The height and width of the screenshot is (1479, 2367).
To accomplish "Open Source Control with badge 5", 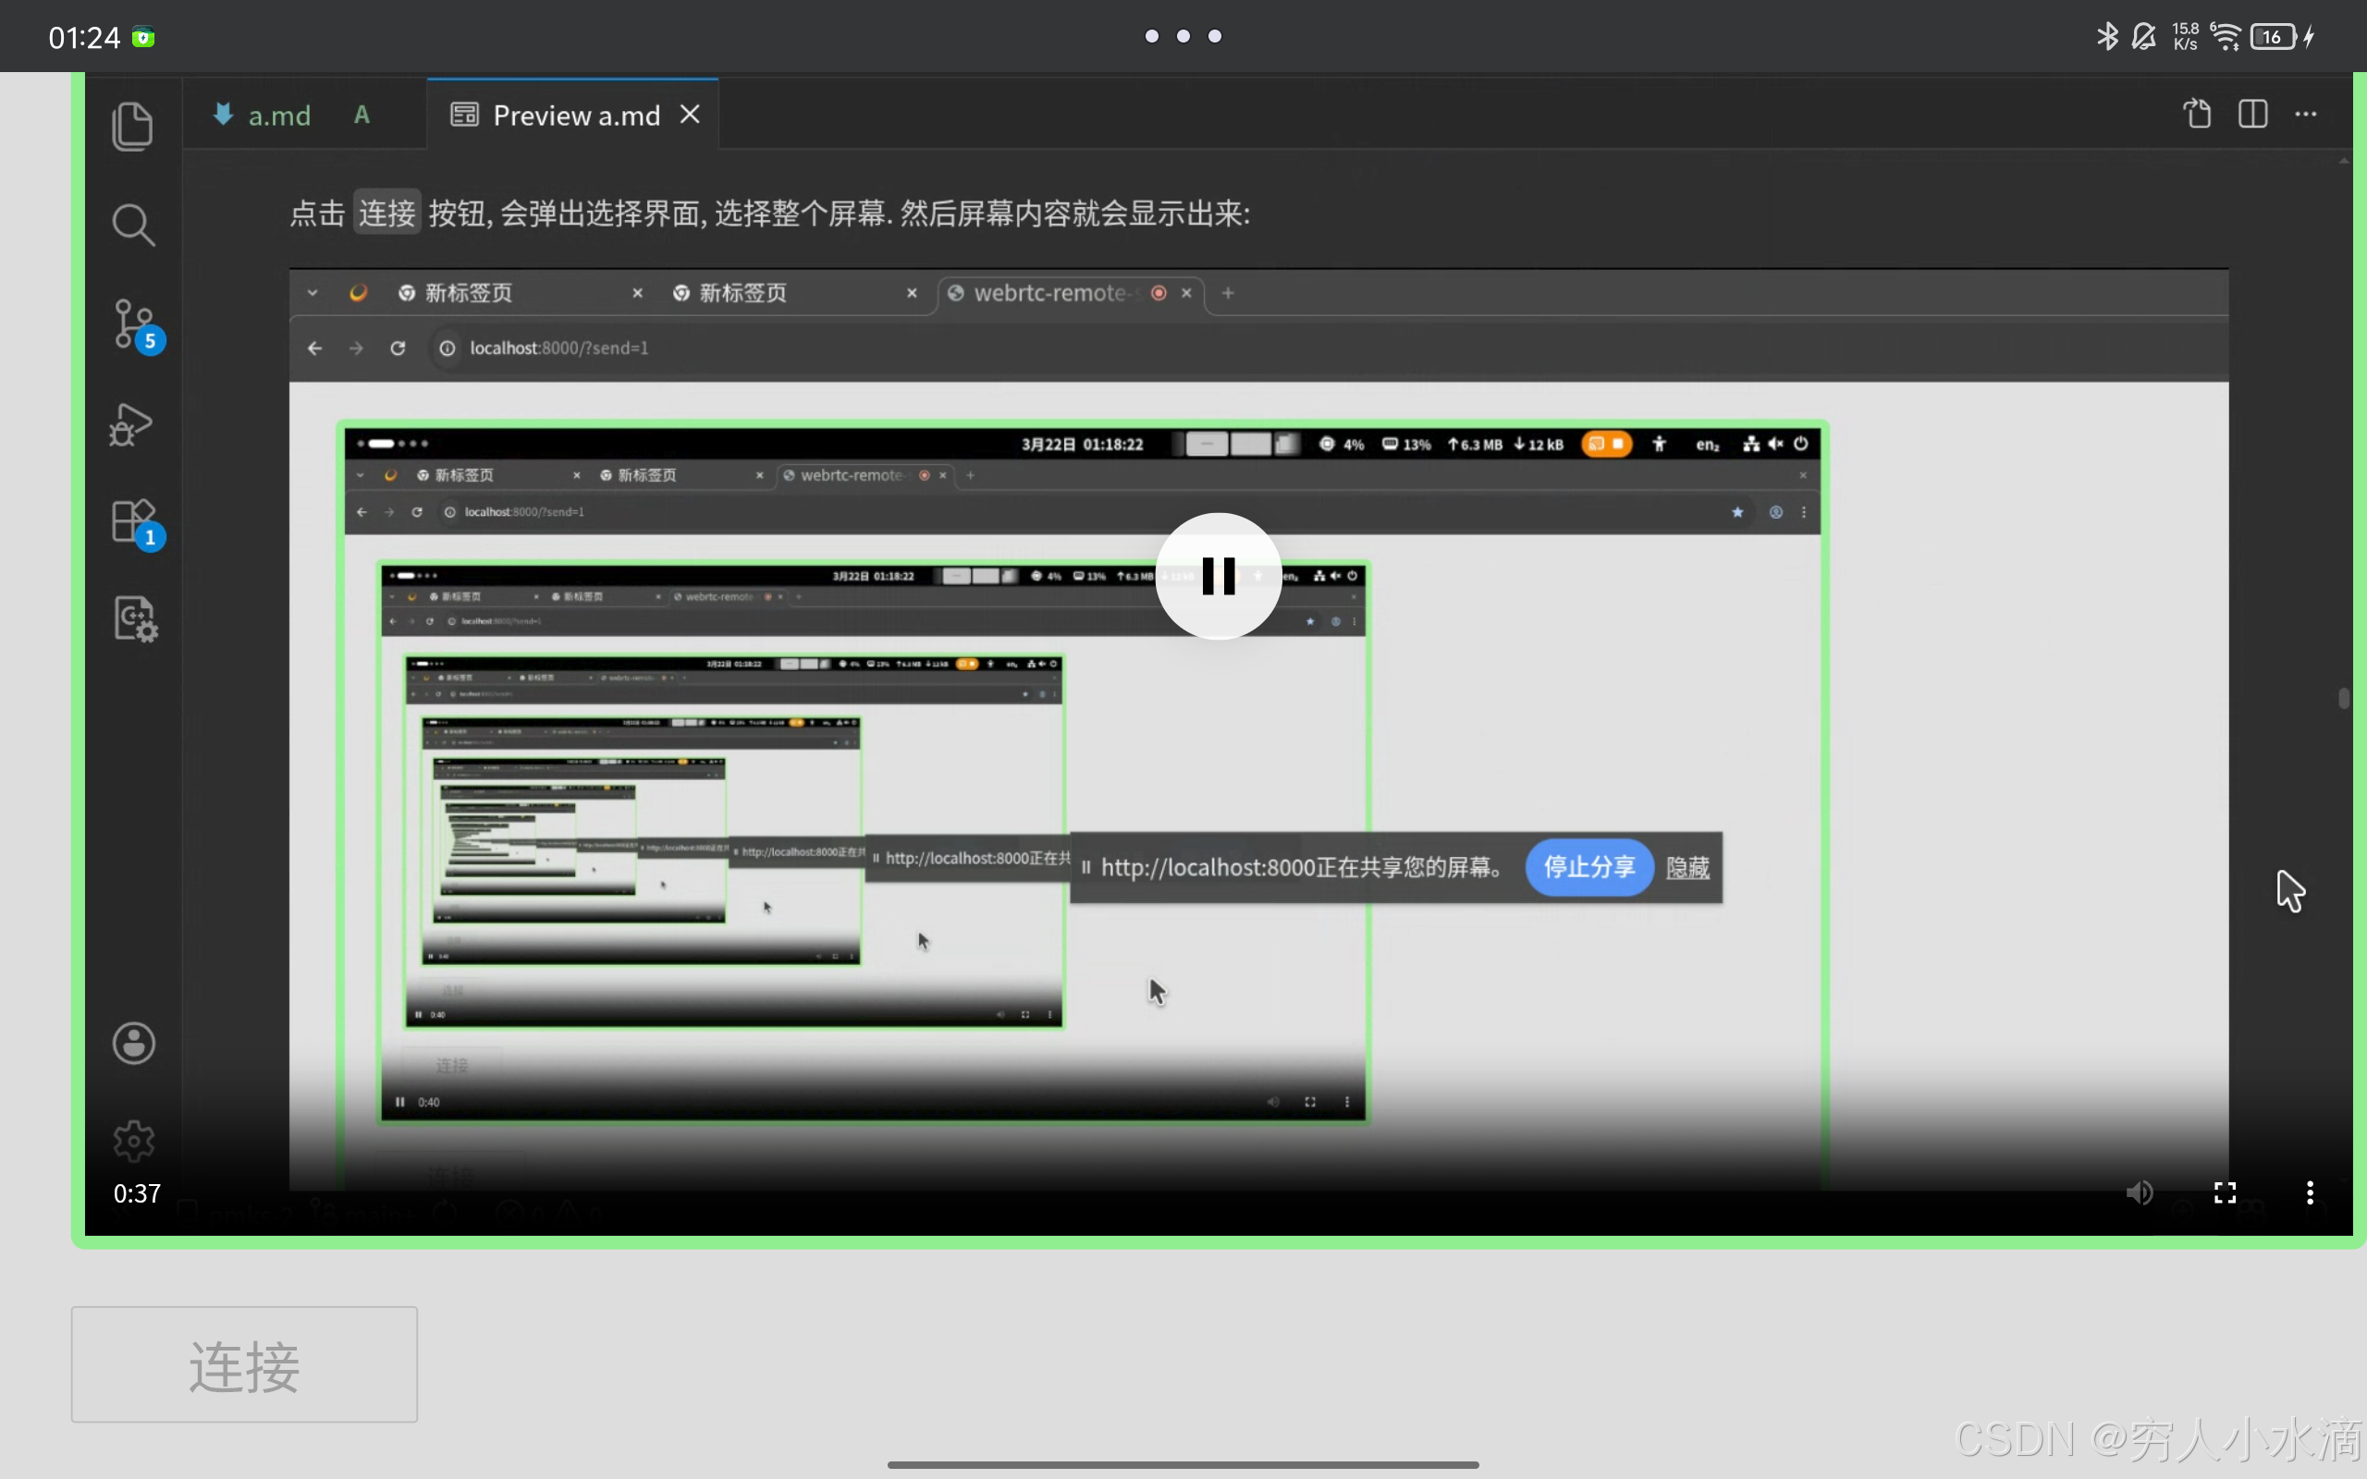I will pos(135,324).
